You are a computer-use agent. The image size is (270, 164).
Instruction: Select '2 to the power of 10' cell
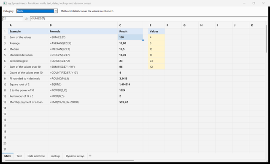pyautogui.click(x=28, y=90)
